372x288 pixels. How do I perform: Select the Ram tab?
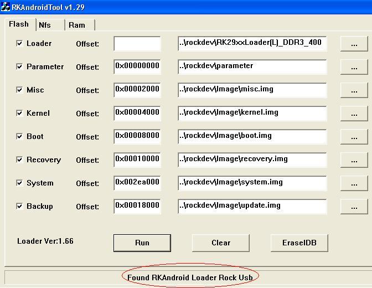coord(80,25)
